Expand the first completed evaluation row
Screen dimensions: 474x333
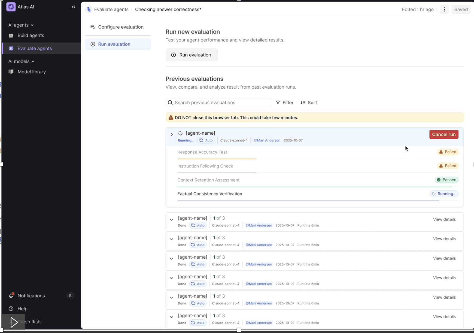coord(171,220)
